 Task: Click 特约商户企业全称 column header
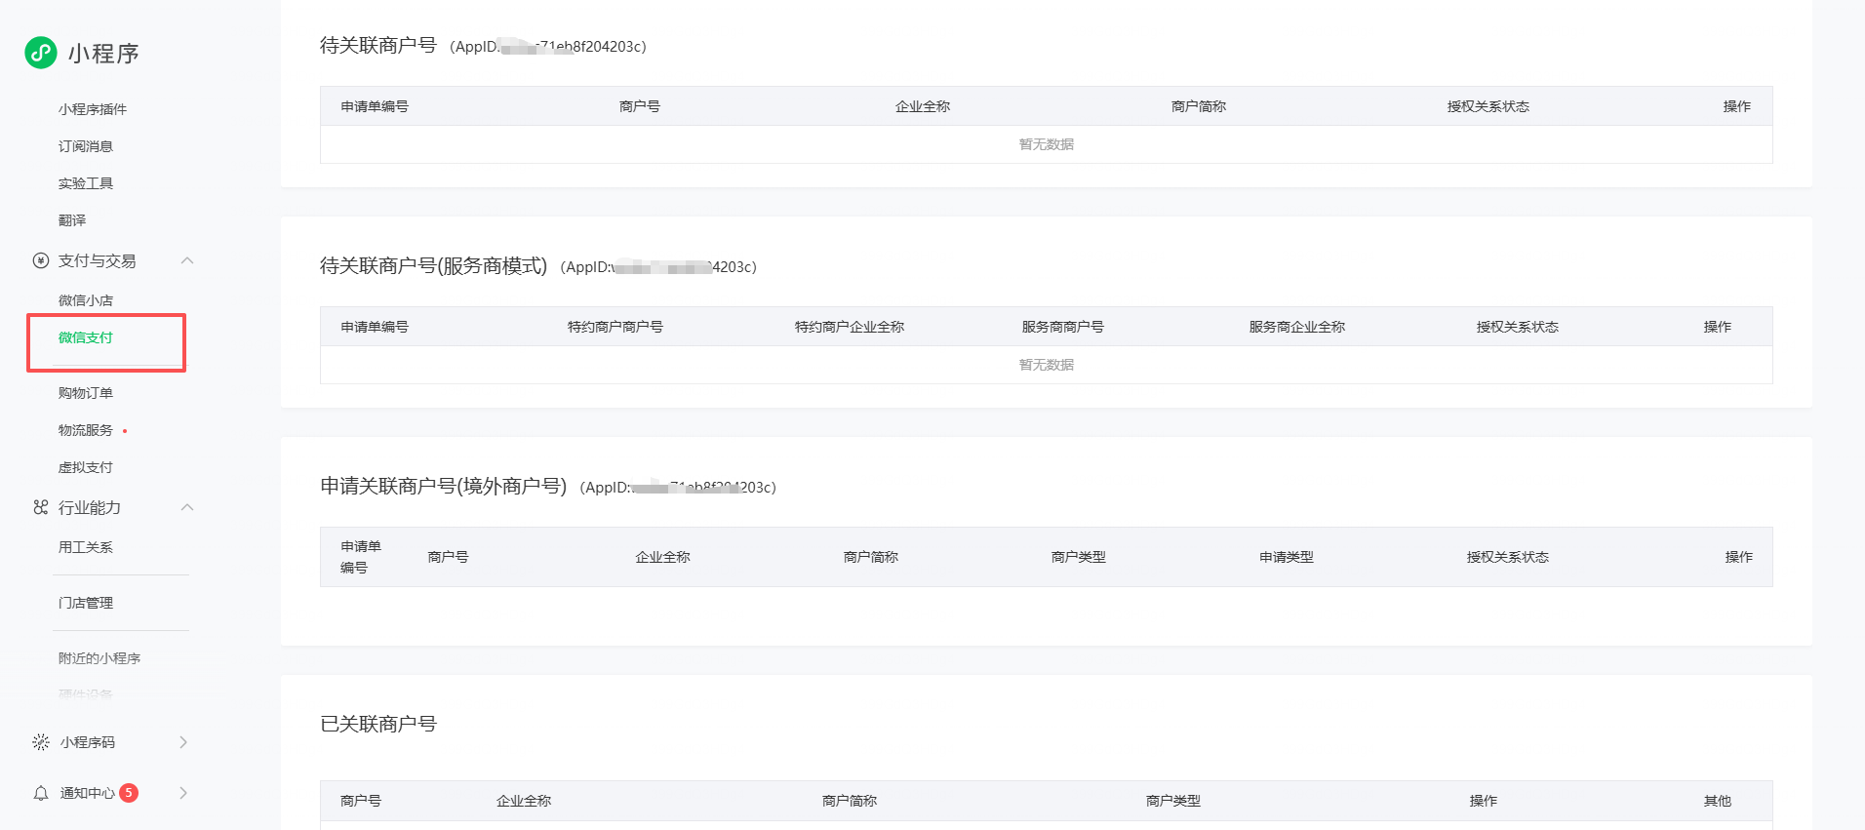[x=850, y=327]
